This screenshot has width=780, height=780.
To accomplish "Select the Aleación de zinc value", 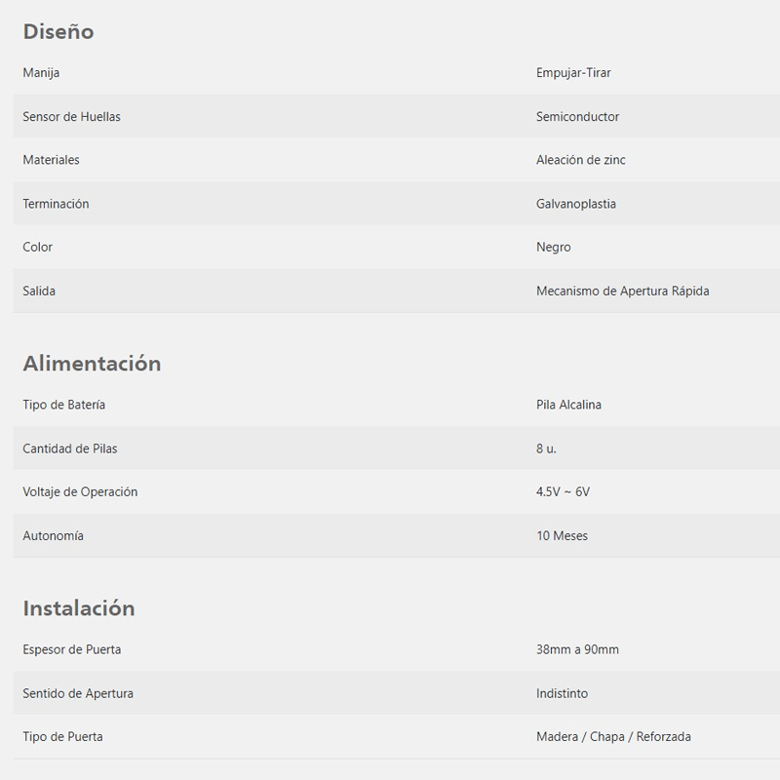I will [x=580, y=160].
